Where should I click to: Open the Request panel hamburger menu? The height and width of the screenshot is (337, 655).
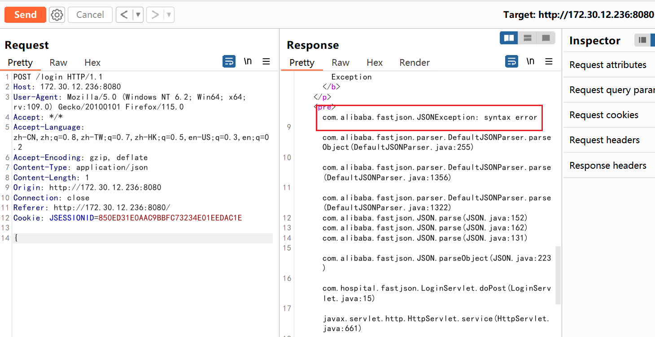point(266,61)
